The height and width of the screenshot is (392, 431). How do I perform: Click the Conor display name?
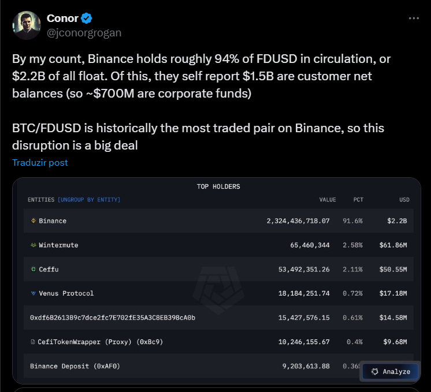(x=62, y=18)
